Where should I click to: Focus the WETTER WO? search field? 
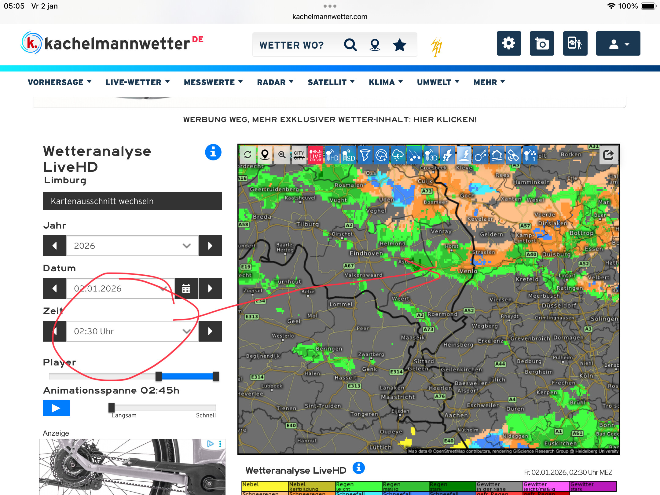[x=292, y=45]
